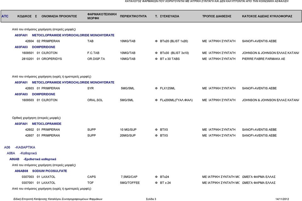Viewport: 302px width, 201px height.
Task: Click the ΤΡΟΠΟΣ ΔΙΑΘΕΣΗΣ column header
Action: click(x=217, y=16)
